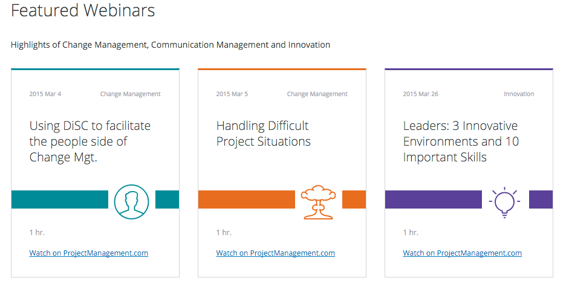Screen dimensions: 569x295
Task: Click Change Management tag on Mar 4 card
Action: pyautogui.click(x=131, y=94)
